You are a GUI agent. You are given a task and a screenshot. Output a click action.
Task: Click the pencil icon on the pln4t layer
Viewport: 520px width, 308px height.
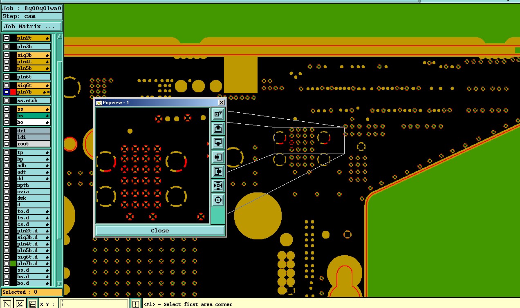47,62
